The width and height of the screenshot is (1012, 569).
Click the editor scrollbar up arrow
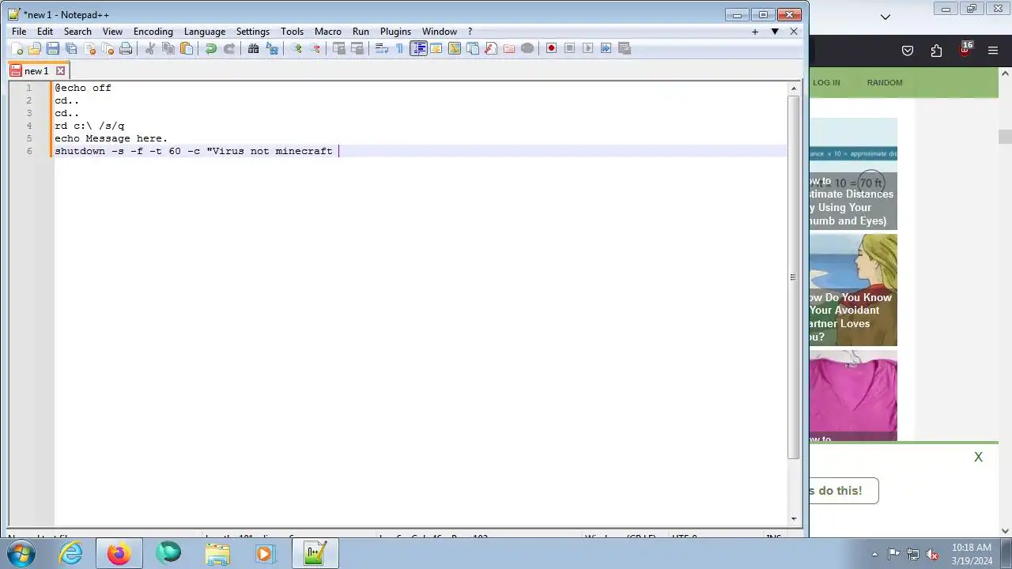click(x=794, y=89)
